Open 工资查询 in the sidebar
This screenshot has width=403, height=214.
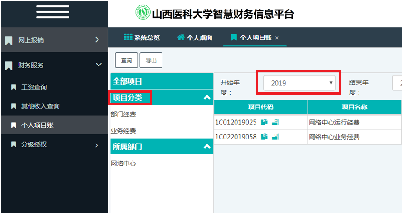pyautogui.click(x=34, y=87)
